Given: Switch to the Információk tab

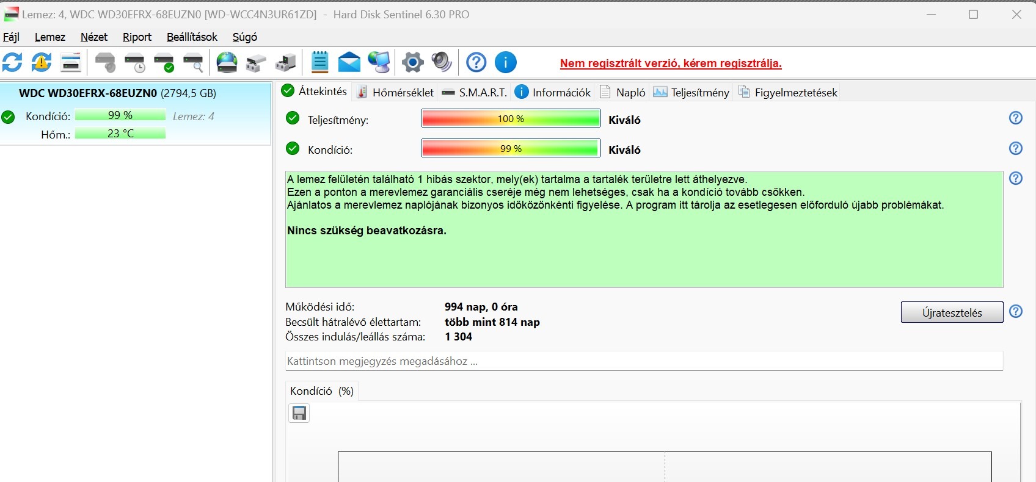Looking at the screenshot, I should tap(553, 92).
